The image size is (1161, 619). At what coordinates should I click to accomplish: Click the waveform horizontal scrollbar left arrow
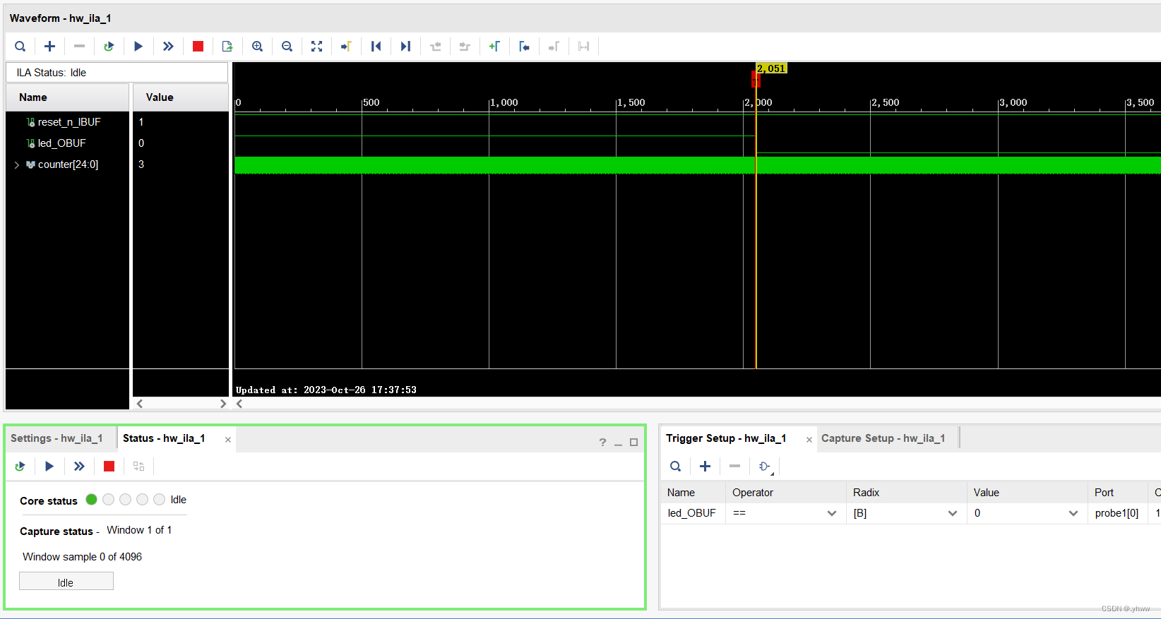point(239,404)
